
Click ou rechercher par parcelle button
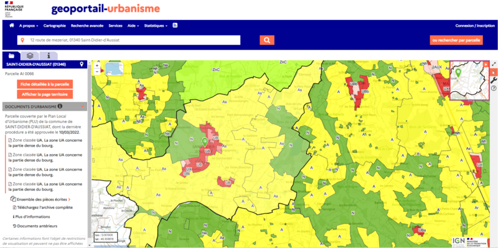click(456, 40)
